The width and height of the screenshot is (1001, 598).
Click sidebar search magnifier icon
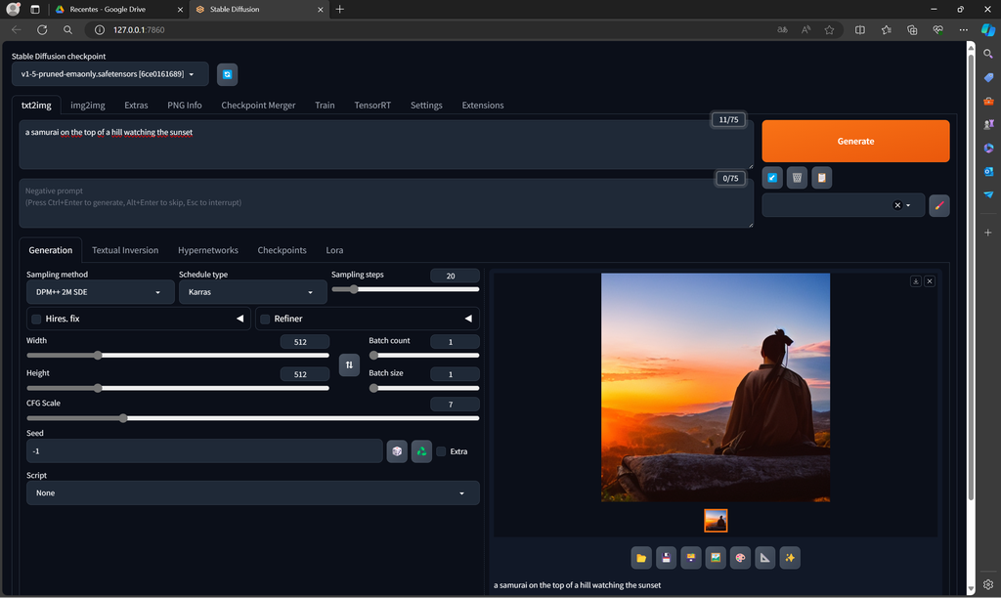pyautogui.click(x=988, y=55)
